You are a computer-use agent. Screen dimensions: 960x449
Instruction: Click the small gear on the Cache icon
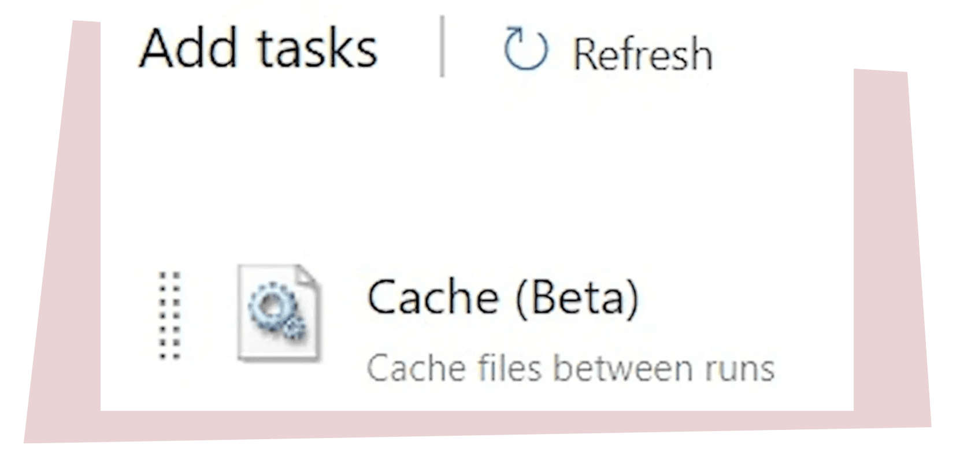pyautogui.click(x=295, y=329)
